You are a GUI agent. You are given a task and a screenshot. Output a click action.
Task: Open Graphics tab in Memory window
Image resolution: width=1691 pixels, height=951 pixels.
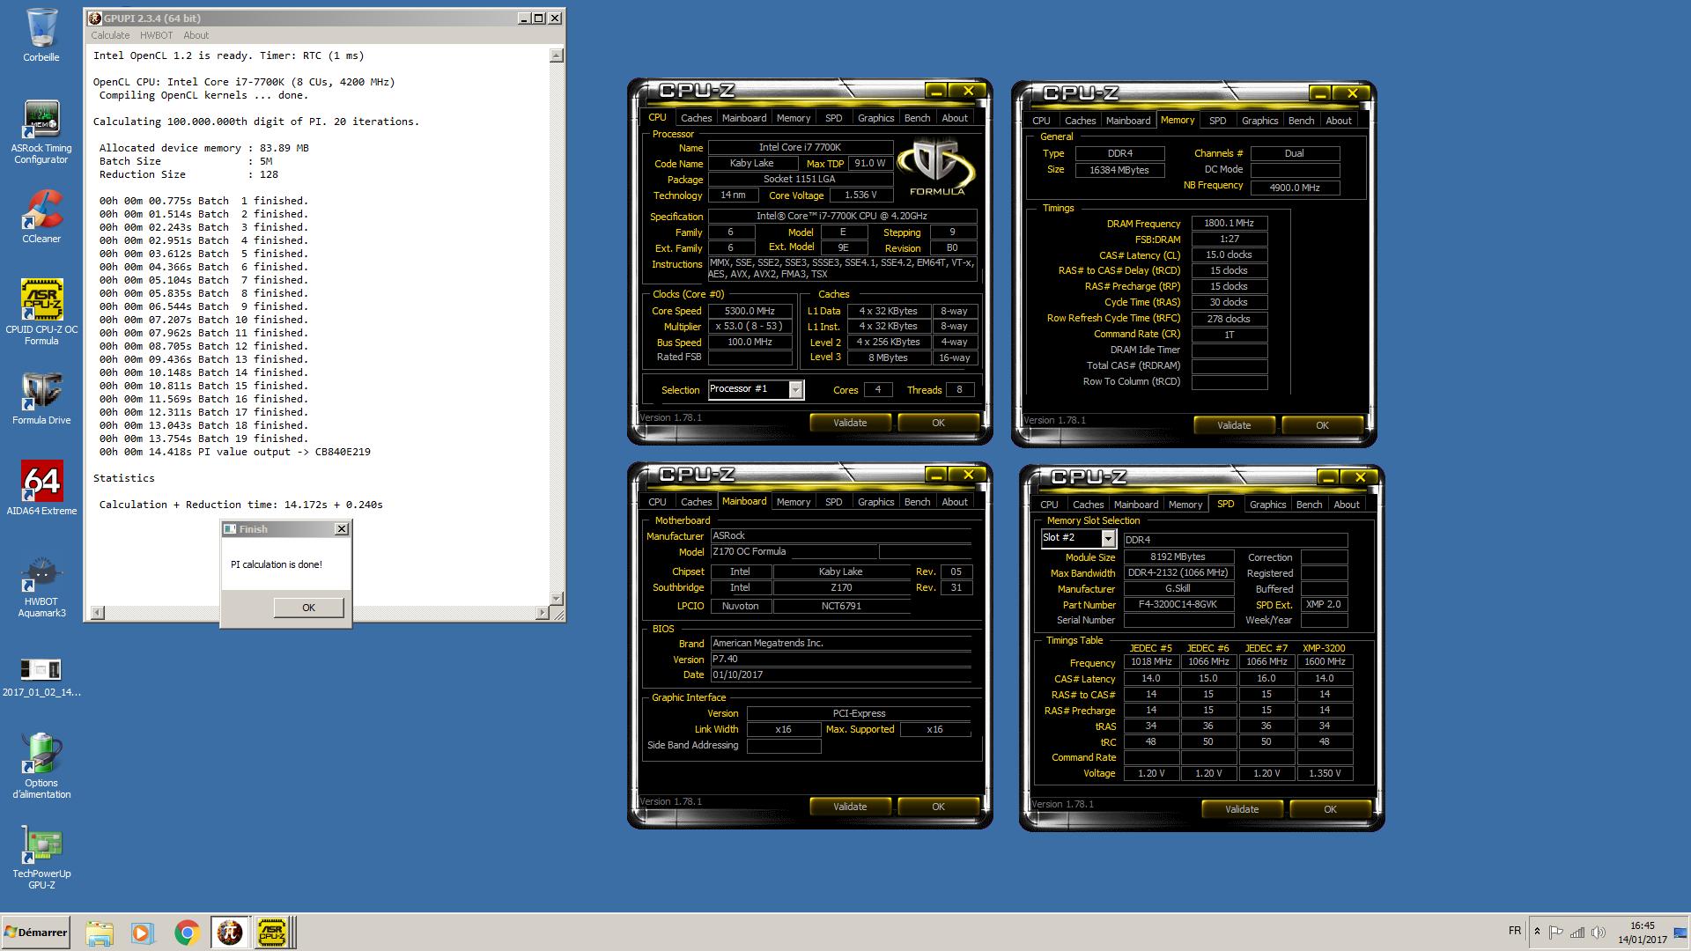coord(1259,121)
